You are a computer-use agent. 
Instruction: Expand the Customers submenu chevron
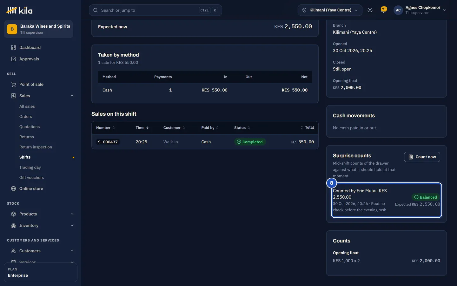pyautogui.click(x=72, y=251)
